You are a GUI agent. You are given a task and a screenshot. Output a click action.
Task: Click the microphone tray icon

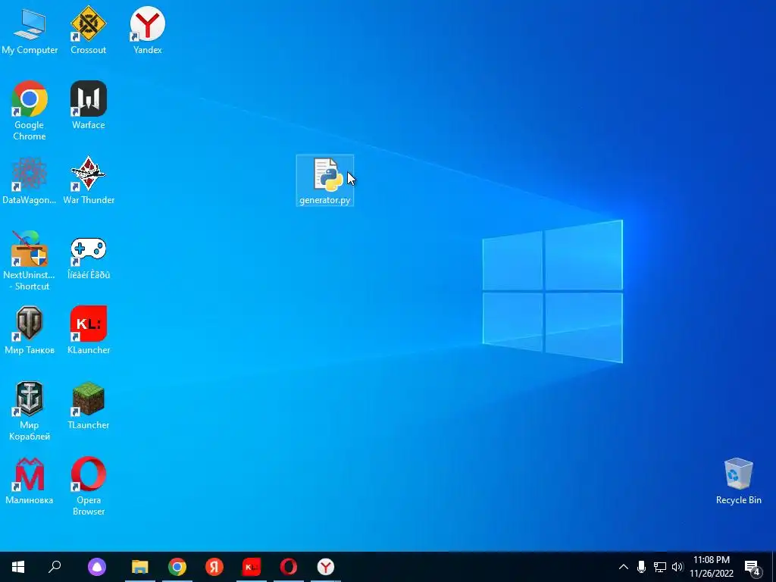641,567
